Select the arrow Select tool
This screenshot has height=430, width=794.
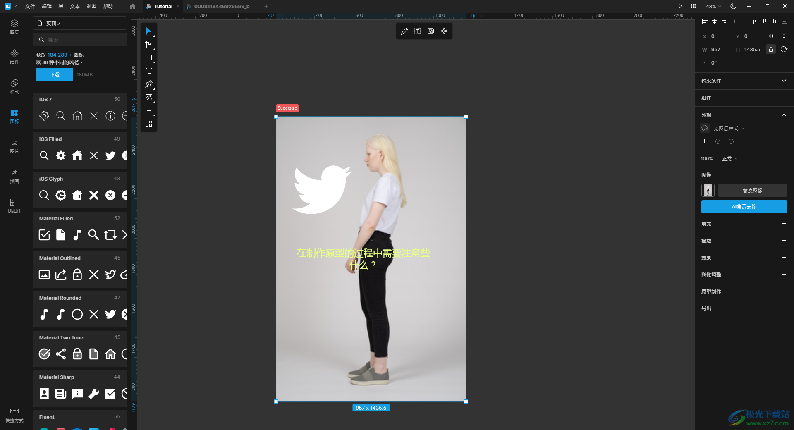(x=148, y=31)
